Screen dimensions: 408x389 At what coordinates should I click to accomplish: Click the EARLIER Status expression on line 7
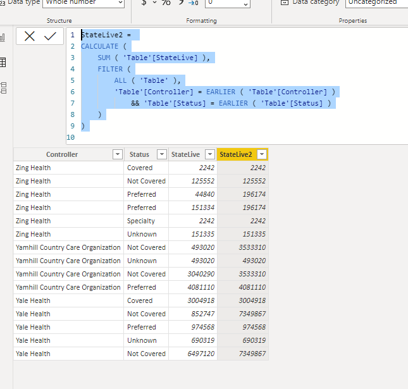pos(275,103)
